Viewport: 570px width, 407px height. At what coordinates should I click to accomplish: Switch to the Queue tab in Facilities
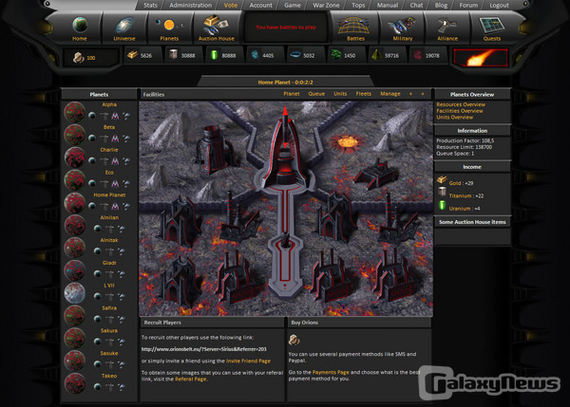point(316,95)
